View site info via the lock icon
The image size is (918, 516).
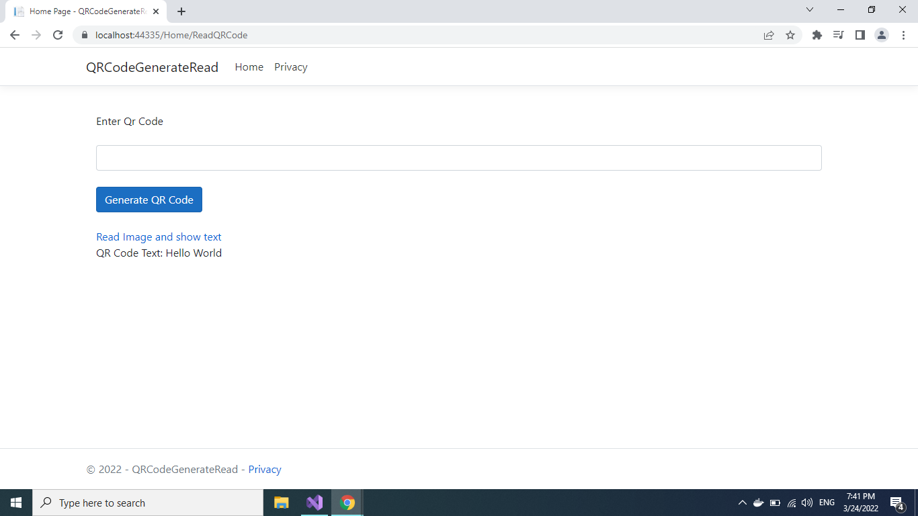point(85,35)
